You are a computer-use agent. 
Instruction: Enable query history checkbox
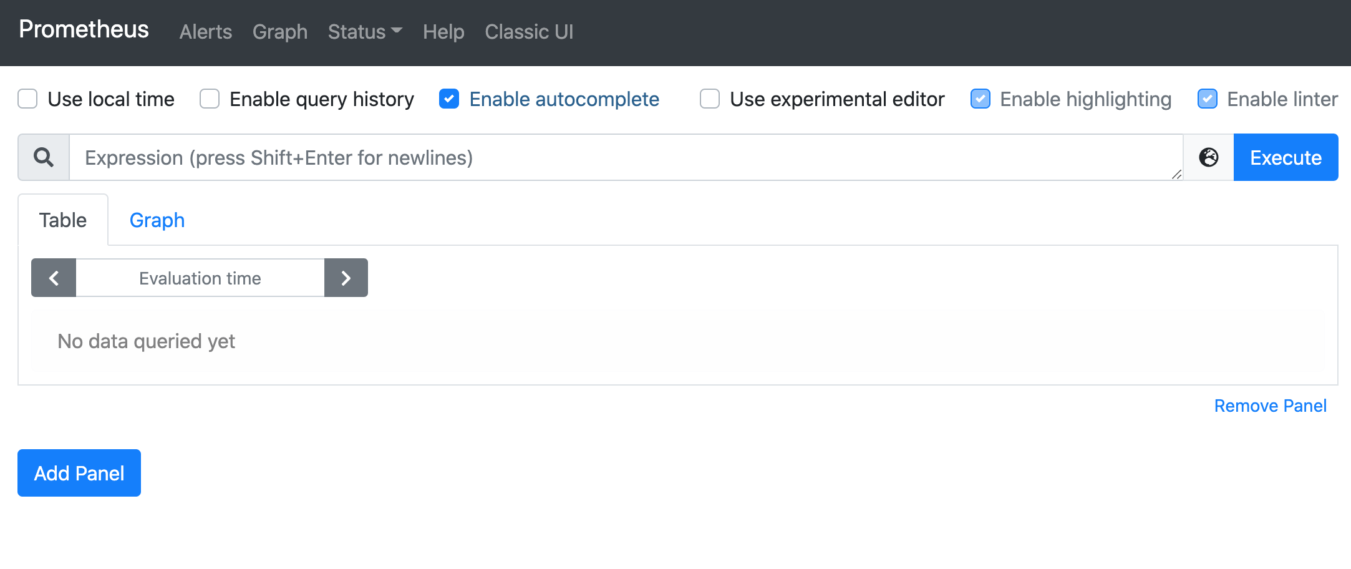click(210, 99)
